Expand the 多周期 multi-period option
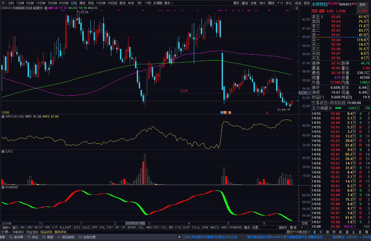 (x=158, y=3)
